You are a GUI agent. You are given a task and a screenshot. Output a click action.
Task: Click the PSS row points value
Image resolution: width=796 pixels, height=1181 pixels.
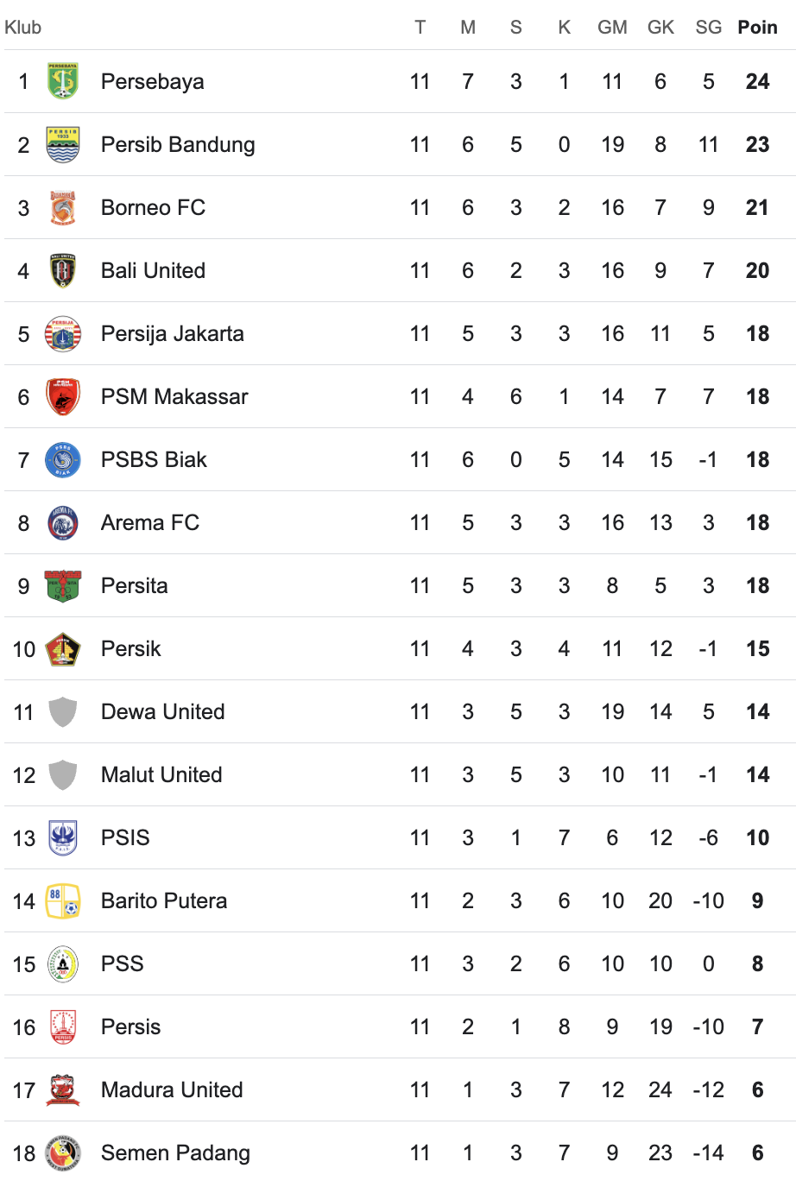tap(757, 963)
